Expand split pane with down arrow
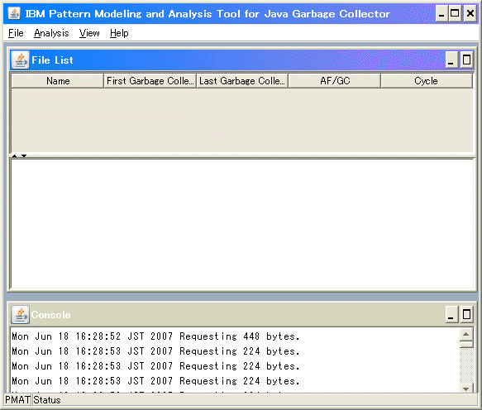Viewport: 482px width, 410px height. [24, 156]
